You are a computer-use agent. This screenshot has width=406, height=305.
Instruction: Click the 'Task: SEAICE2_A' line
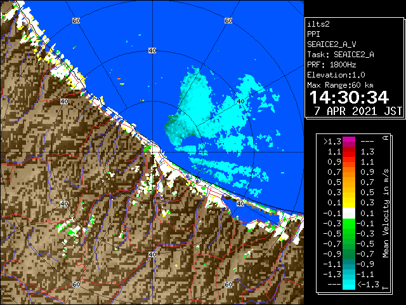341,55
